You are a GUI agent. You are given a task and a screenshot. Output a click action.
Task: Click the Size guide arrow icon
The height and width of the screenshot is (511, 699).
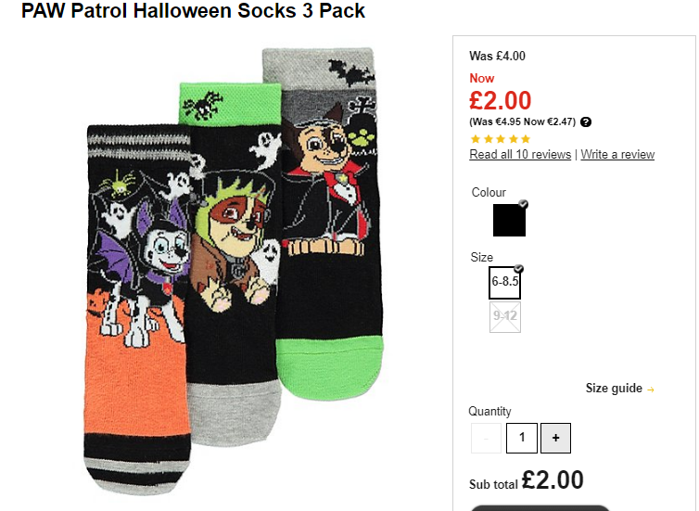point(651,390)
